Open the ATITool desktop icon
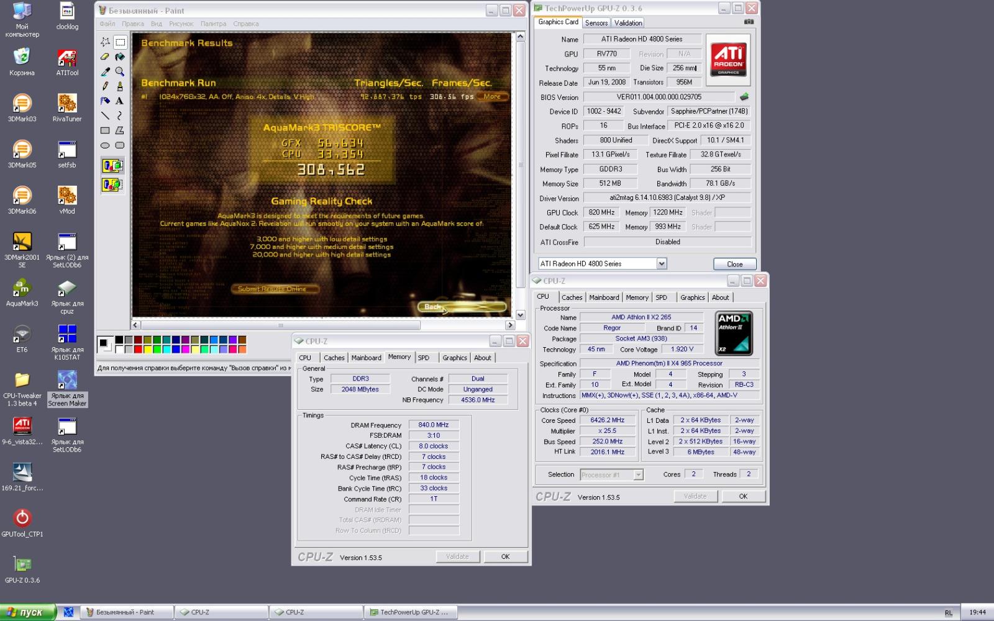Image resolution: width=994 pixels, height=621 pixels. [x=67, y=61]
